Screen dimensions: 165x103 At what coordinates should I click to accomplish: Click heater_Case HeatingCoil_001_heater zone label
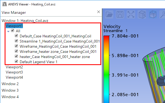(55, 57)
